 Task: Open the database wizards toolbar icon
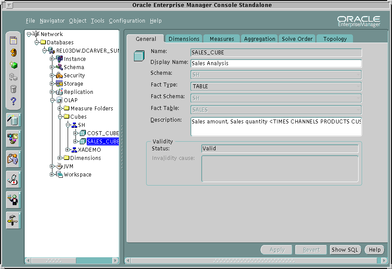13,120
